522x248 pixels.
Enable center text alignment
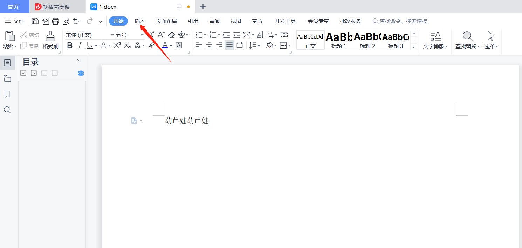coord(209,45)
